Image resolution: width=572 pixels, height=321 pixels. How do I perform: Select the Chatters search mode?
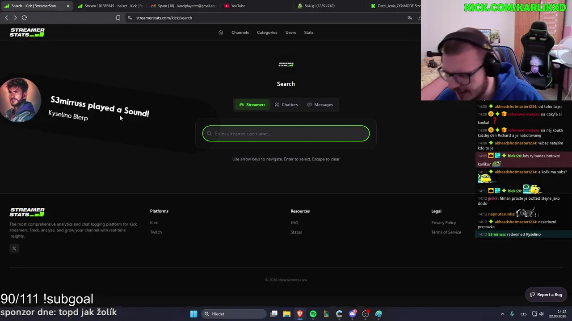pos(286,105)
